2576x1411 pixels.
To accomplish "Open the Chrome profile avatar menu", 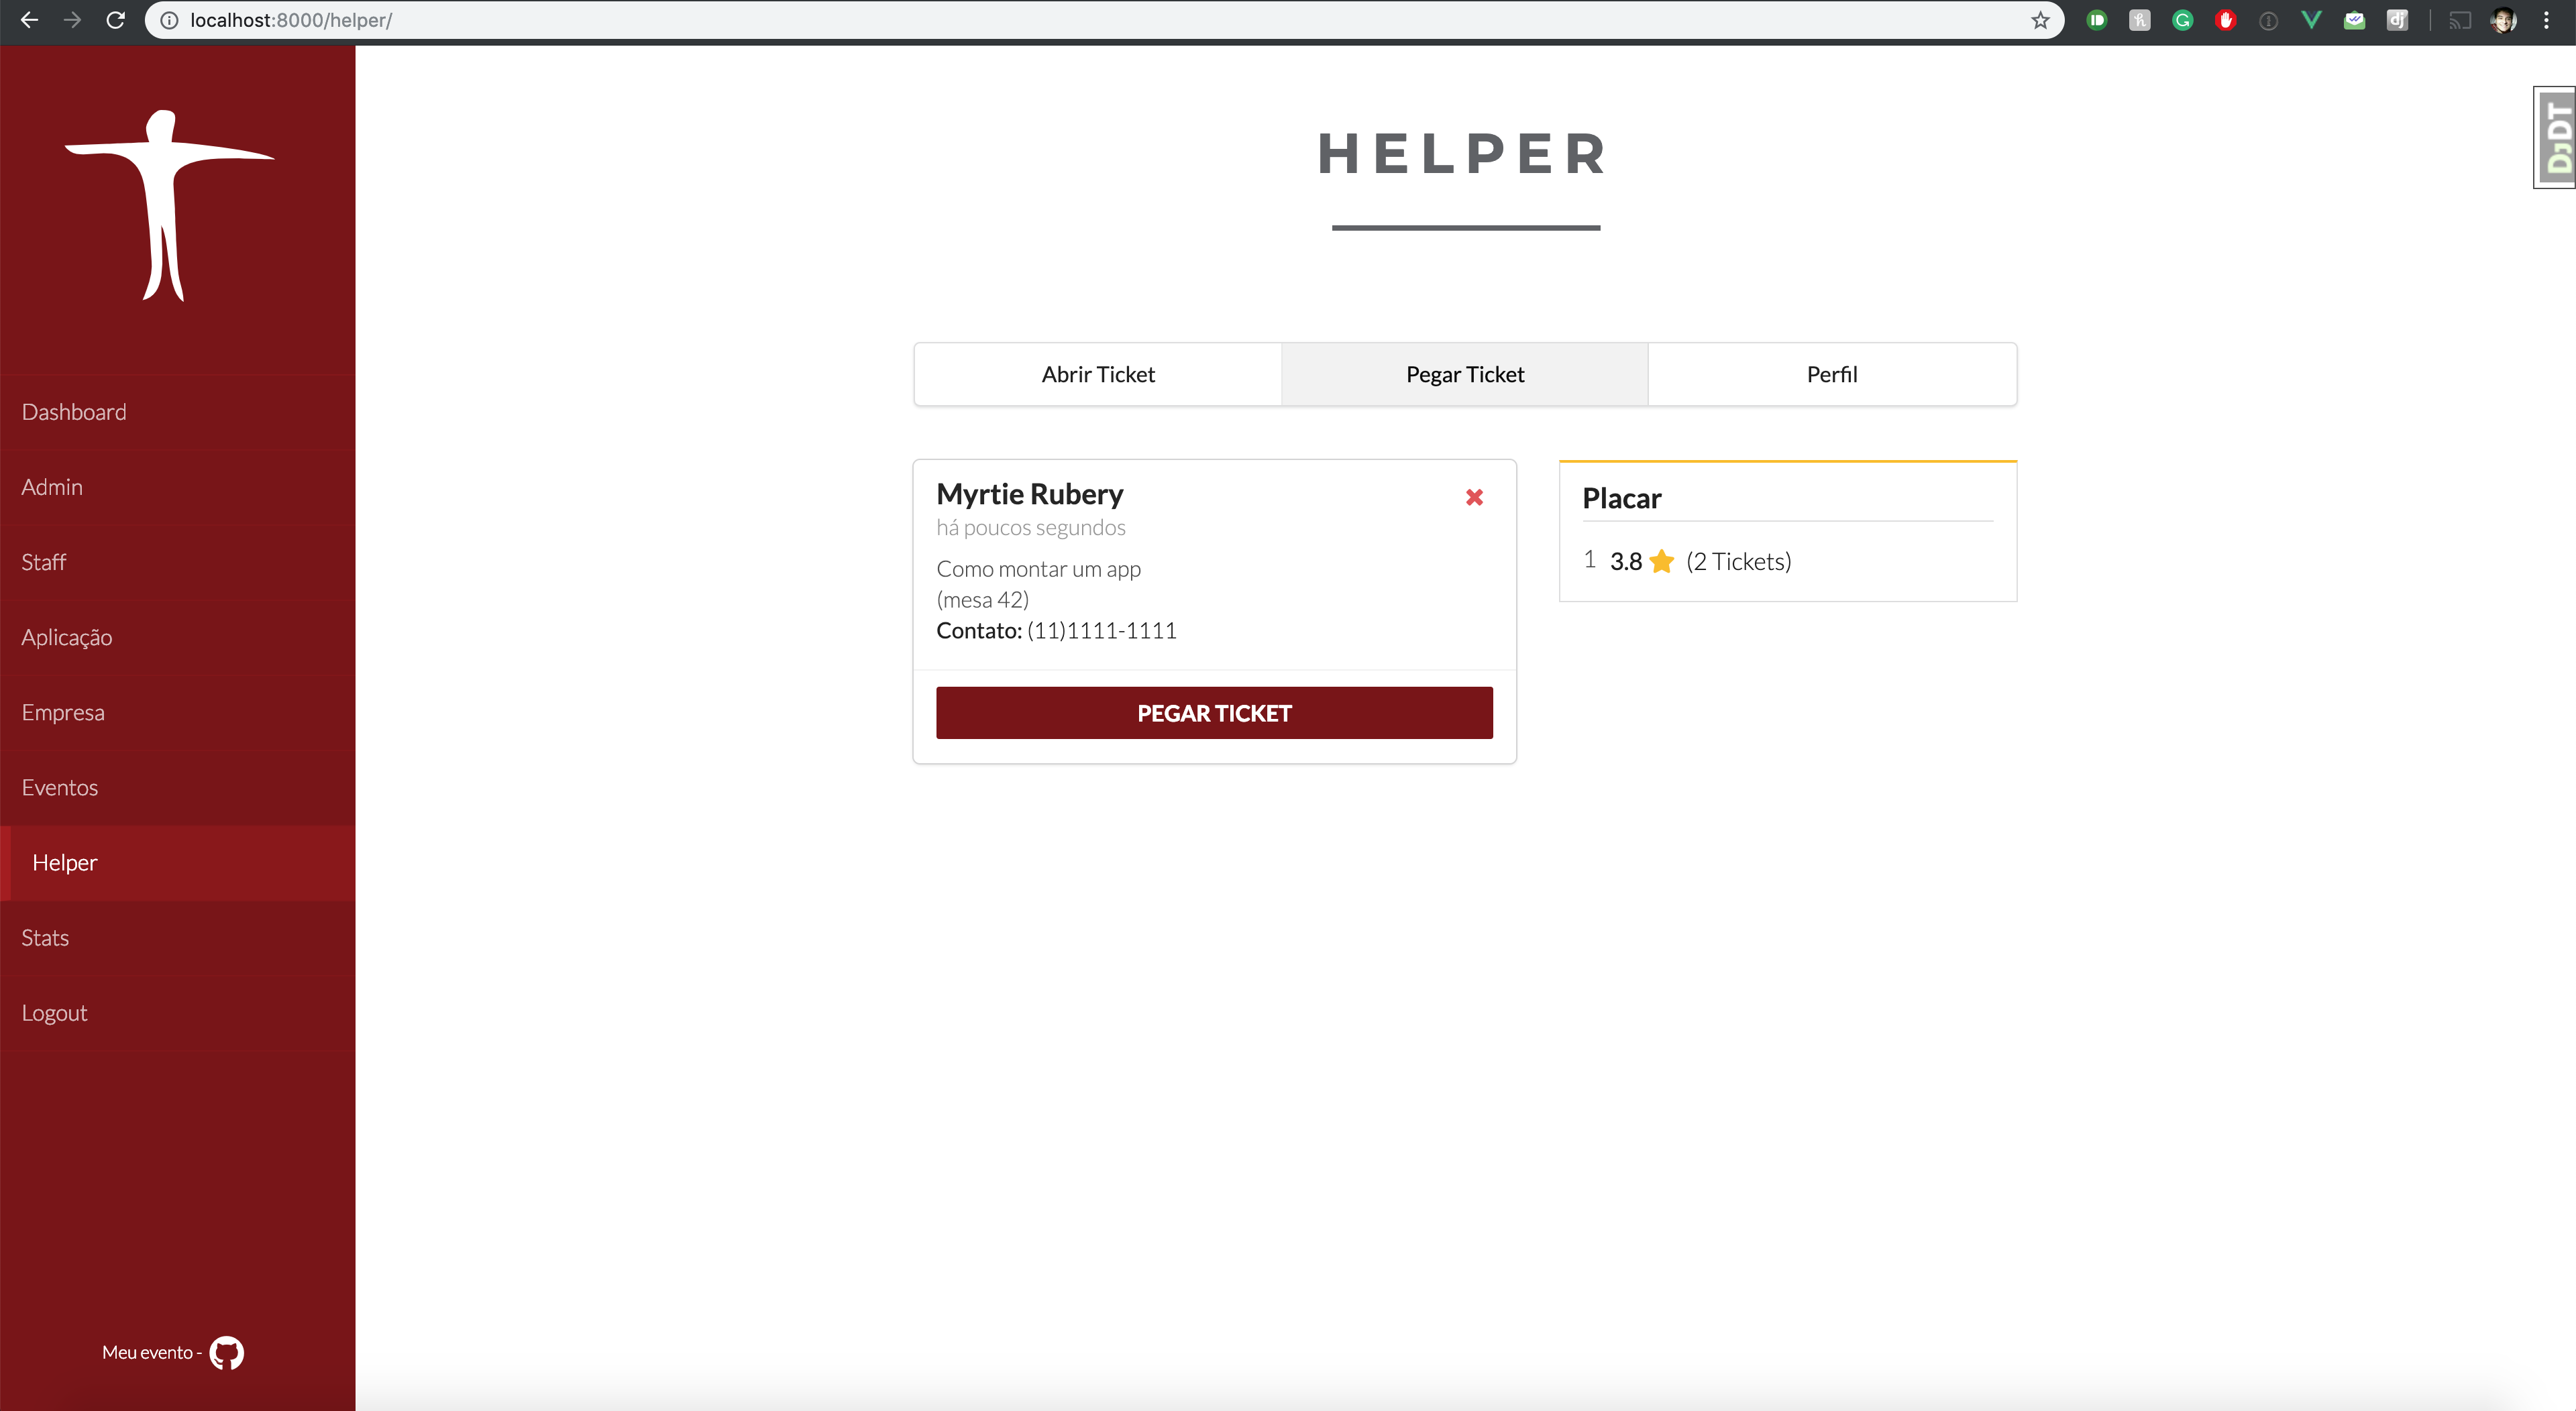I will [2504, 20].
